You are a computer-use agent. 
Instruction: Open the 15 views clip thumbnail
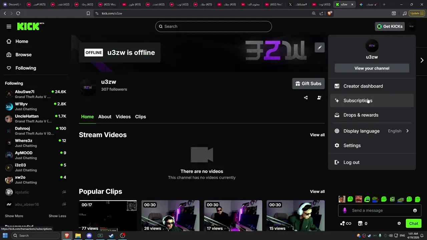pyautogui.click(x=296, y=216)
